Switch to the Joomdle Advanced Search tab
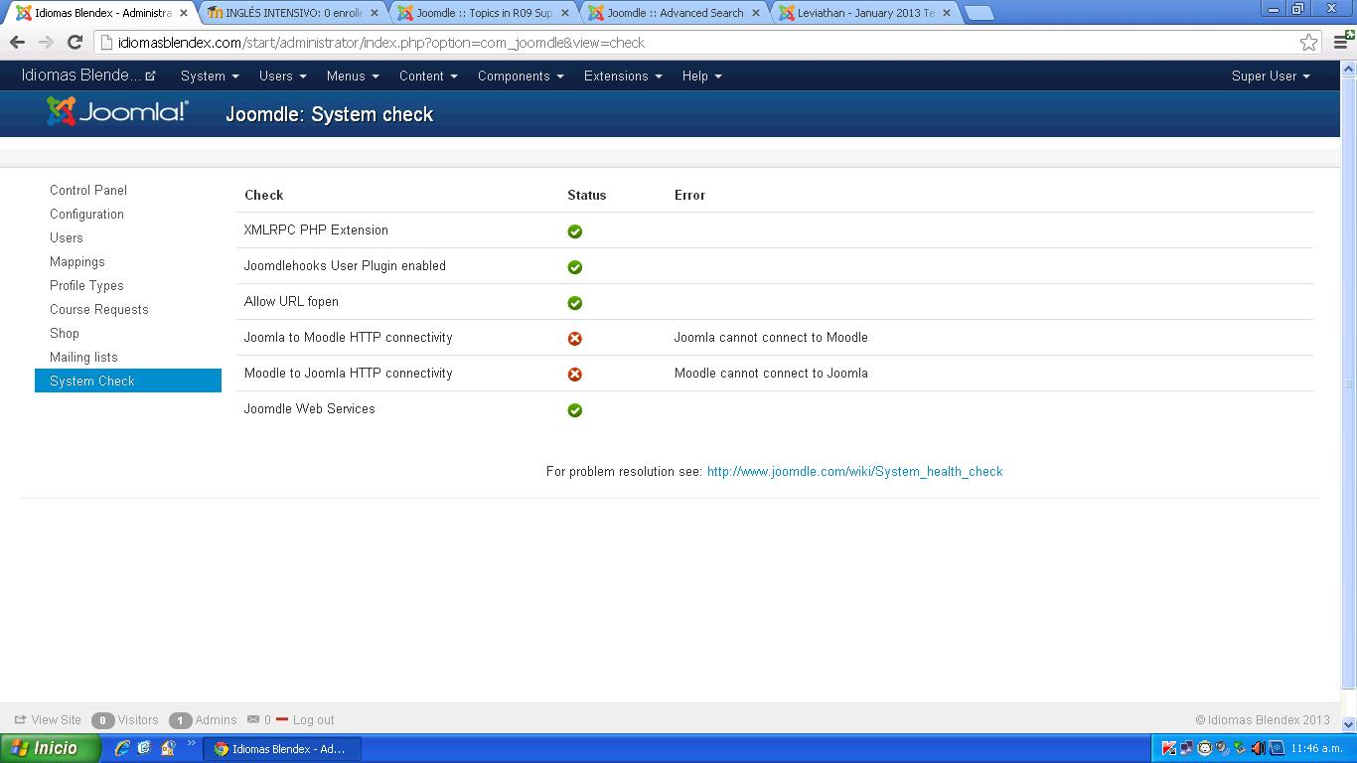This screenshot has height=763, width=1357. coord(674,13)
